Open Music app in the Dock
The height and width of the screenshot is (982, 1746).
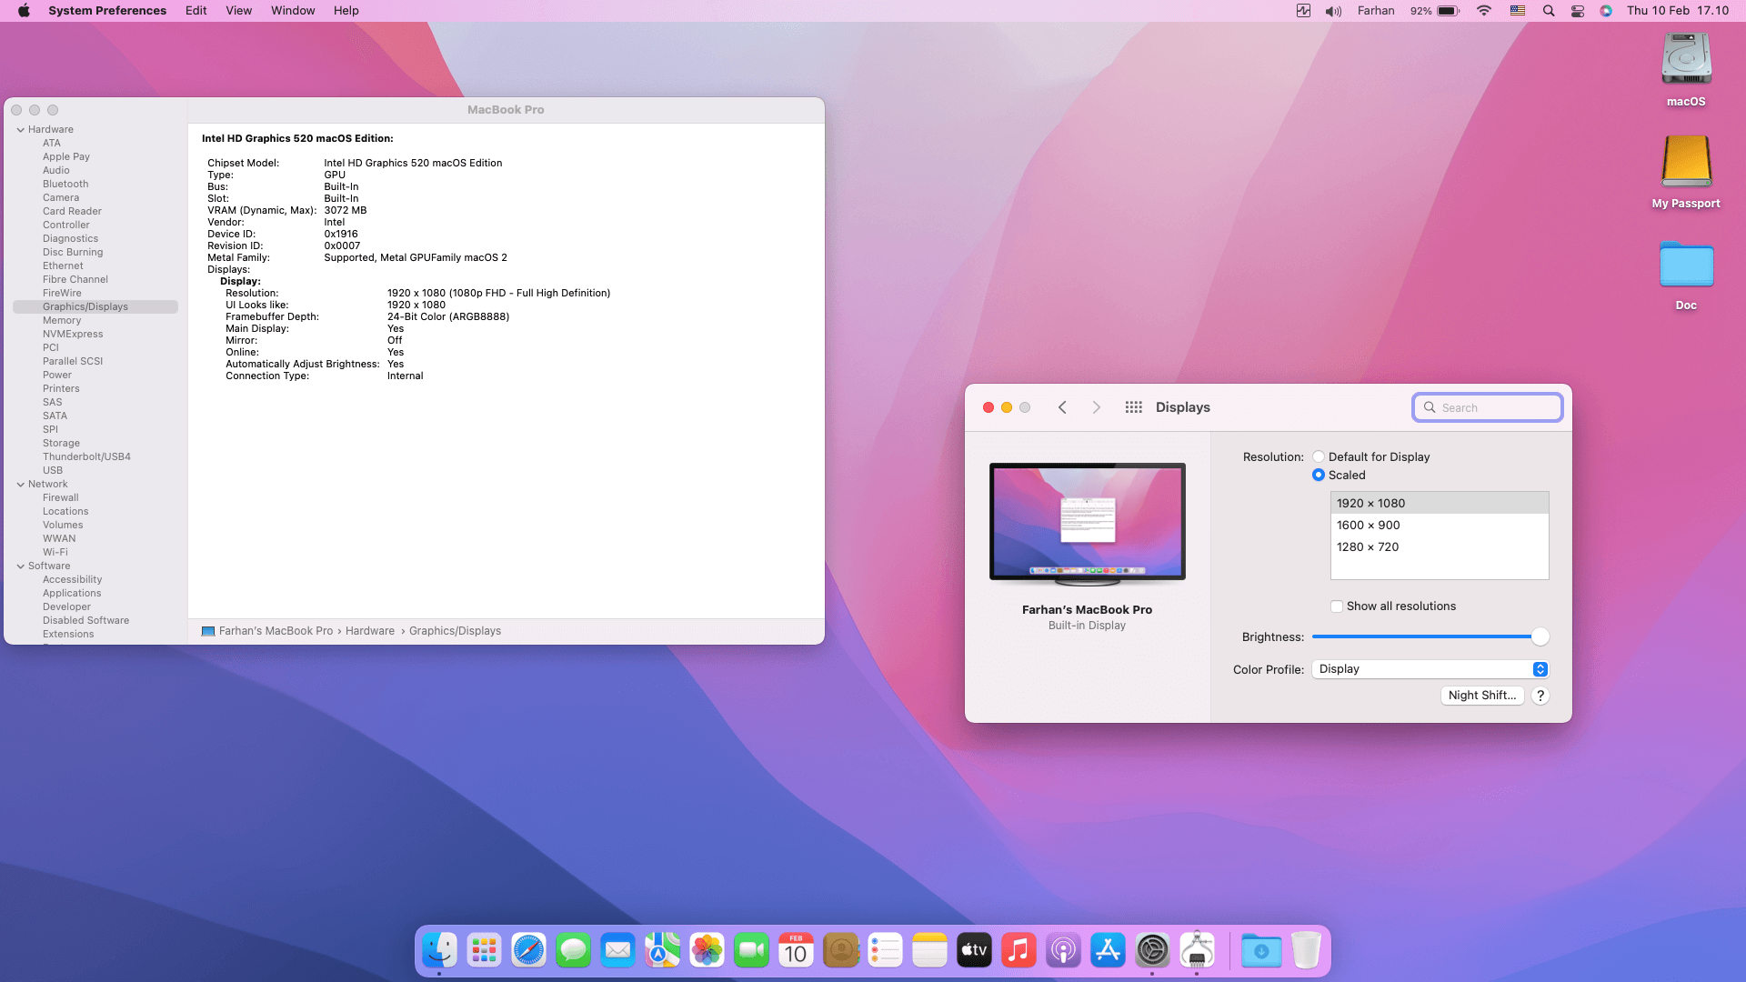(x=1019, y=951)
